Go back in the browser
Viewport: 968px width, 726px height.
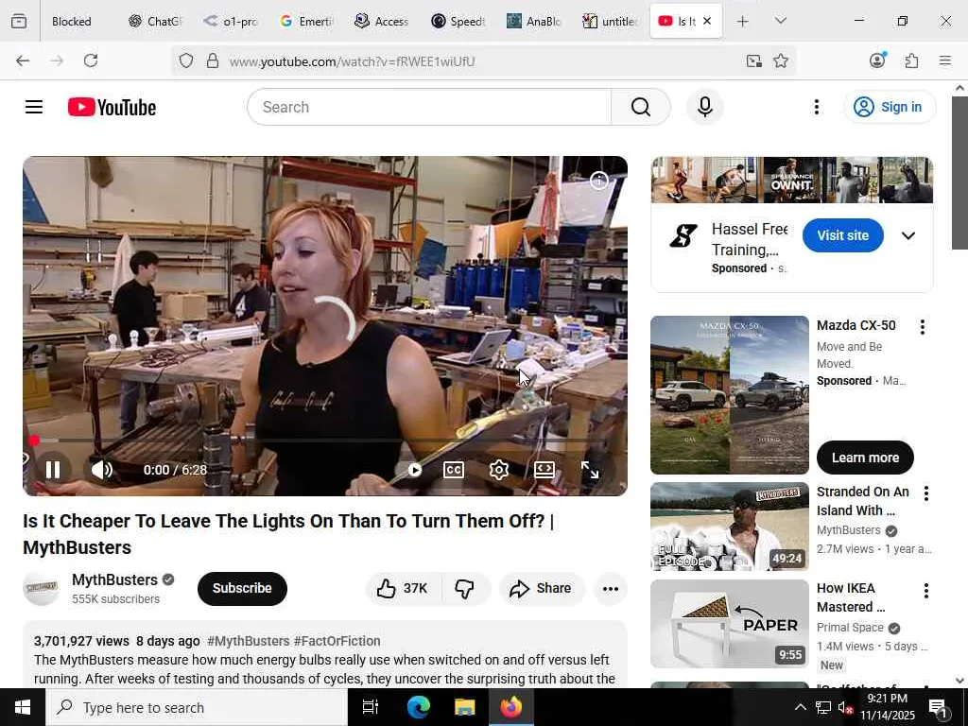(x=23, y=60)
